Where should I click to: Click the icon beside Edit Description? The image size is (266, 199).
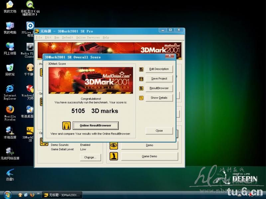coord(141,69)
